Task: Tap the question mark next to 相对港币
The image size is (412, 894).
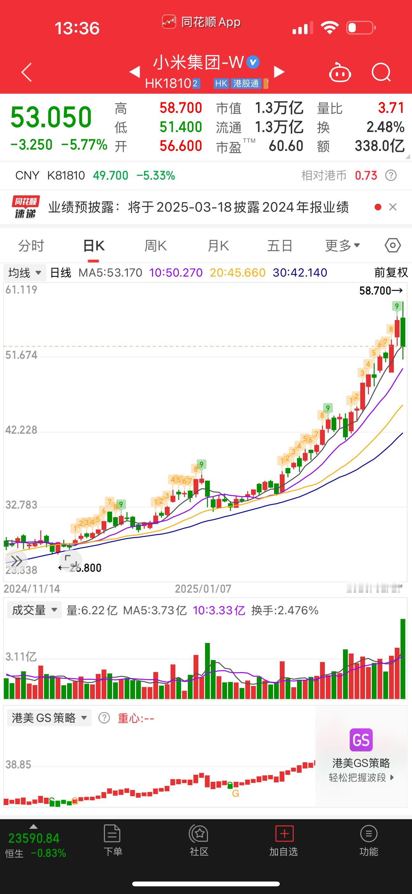Action: 391,176
